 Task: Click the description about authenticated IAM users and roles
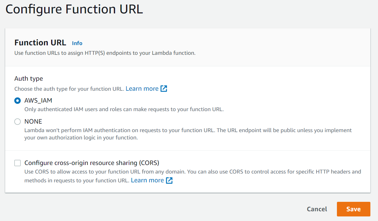pyautogui.click(x=124, y=109)
